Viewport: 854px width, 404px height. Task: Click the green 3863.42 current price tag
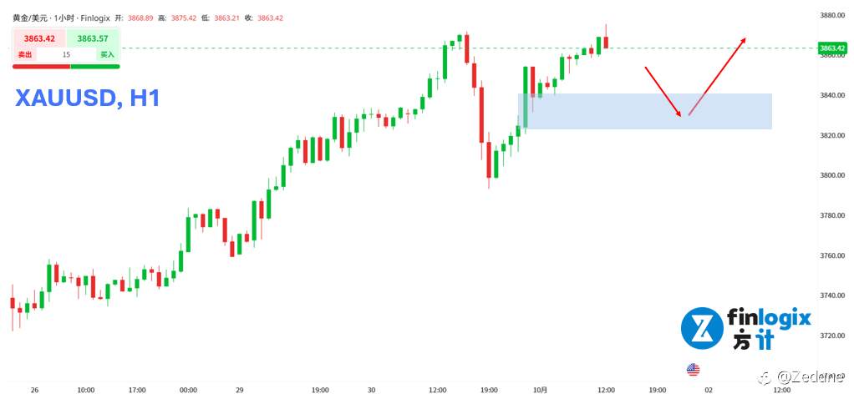pyautogui.click(x=832, y=48)
